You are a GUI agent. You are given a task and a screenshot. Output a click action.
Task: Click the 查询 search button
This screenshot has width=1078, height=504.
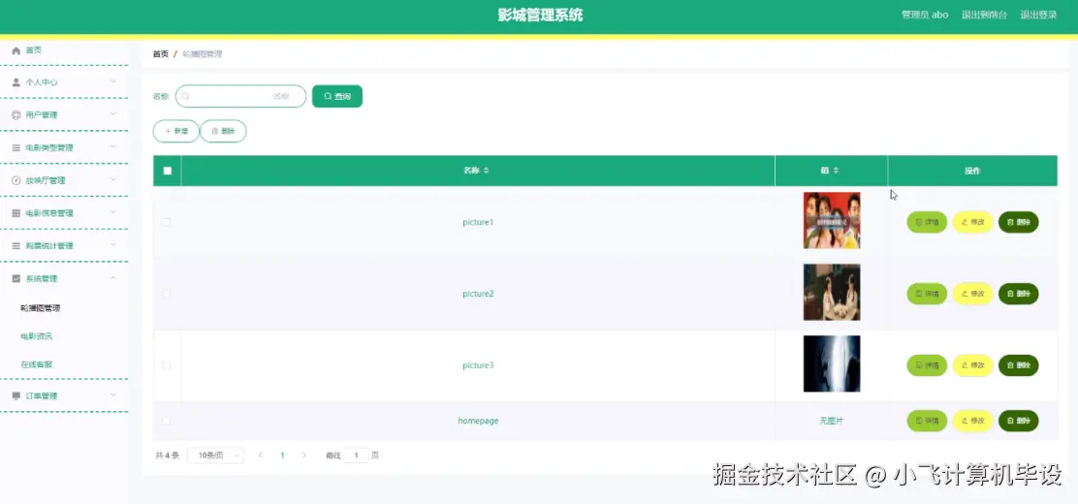tap(337, 96)
